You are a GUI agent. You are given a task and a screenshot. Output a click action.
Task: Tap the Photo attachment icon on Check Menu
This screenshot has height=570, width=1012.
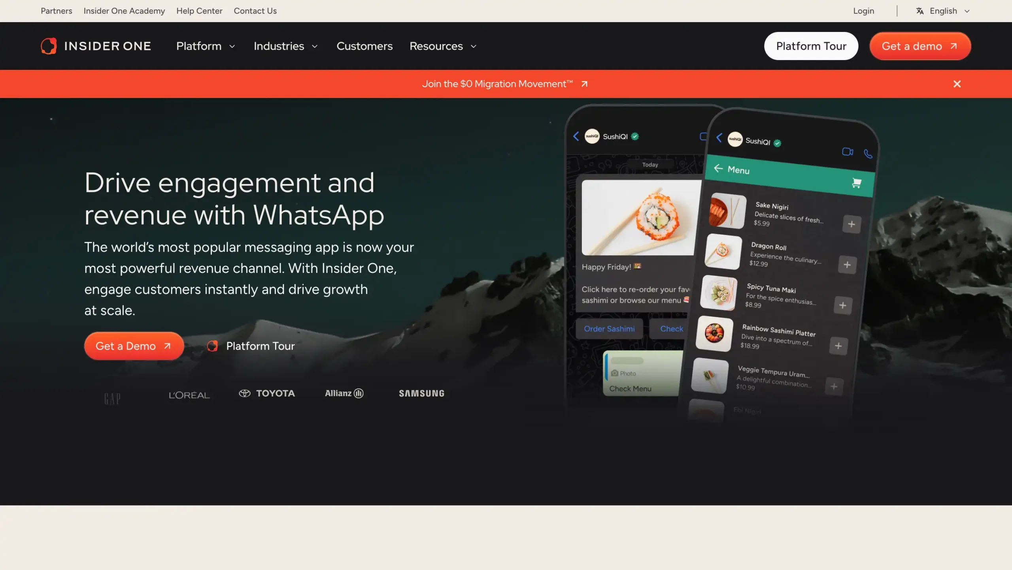pyautogui.click(x=615, y=372)
